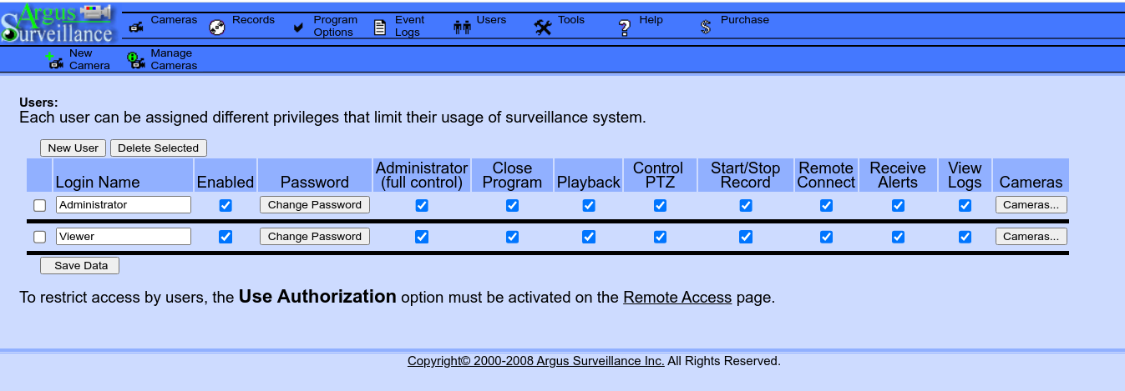
Task: Open the Event Logs menu item
Action: tap(409, 26)
